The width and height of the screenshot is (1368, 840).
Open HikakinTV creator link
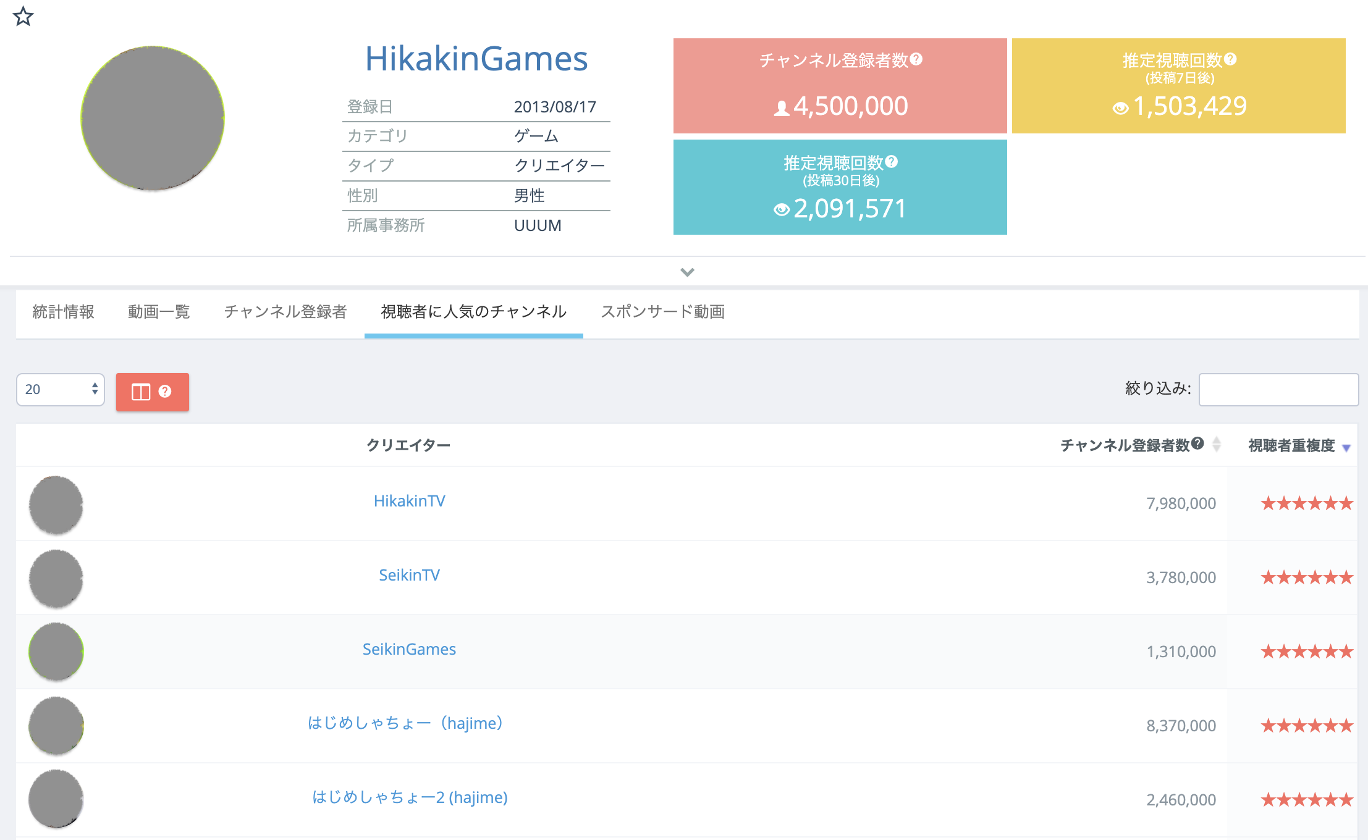click(x=409, y=501)
